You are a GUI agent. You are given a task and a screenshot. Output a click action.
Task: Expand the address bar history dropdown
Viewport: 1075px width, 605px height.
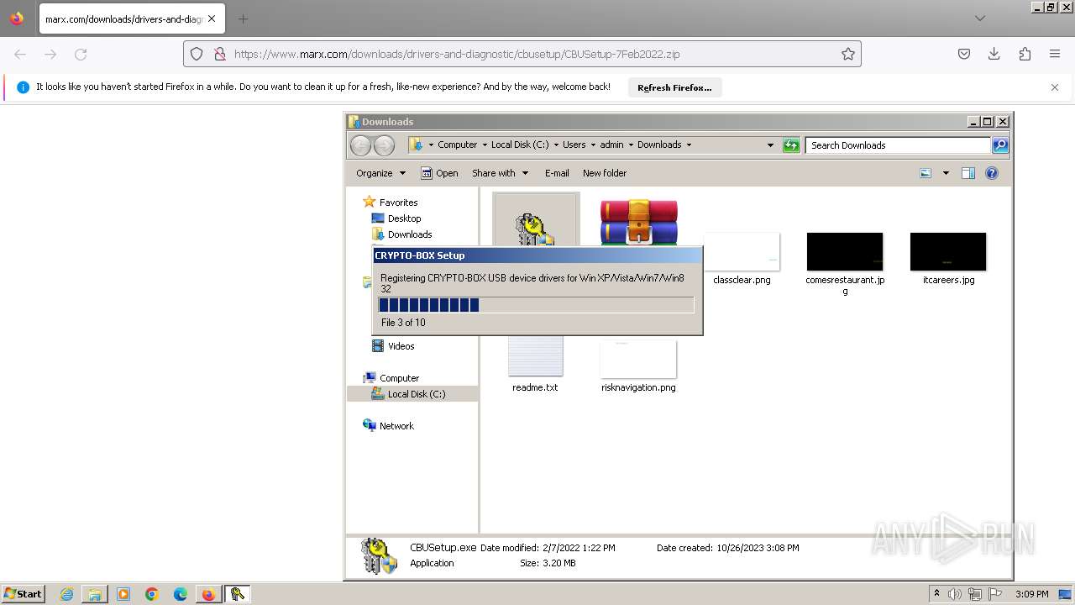click(770, 145)
